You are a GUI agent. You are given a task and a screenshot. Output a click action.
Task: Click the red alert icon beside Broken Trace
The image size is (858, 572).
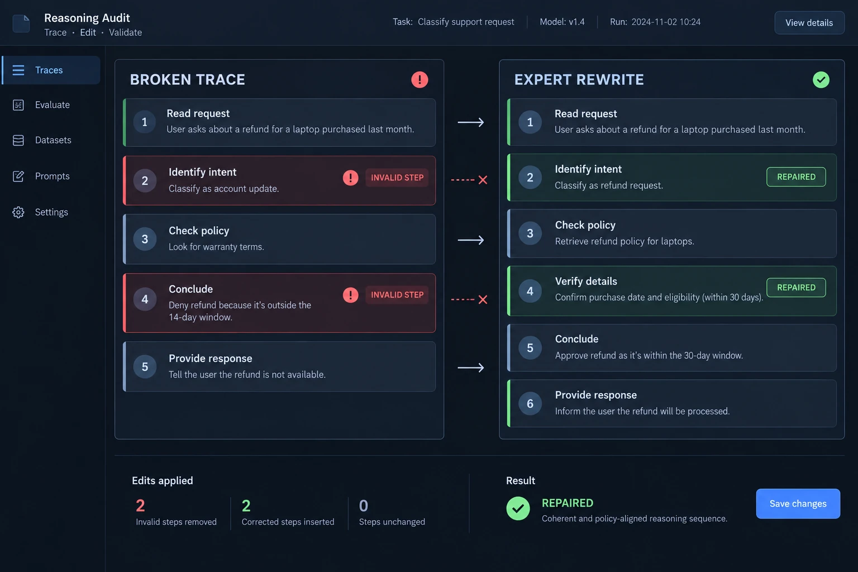point(420,79)
